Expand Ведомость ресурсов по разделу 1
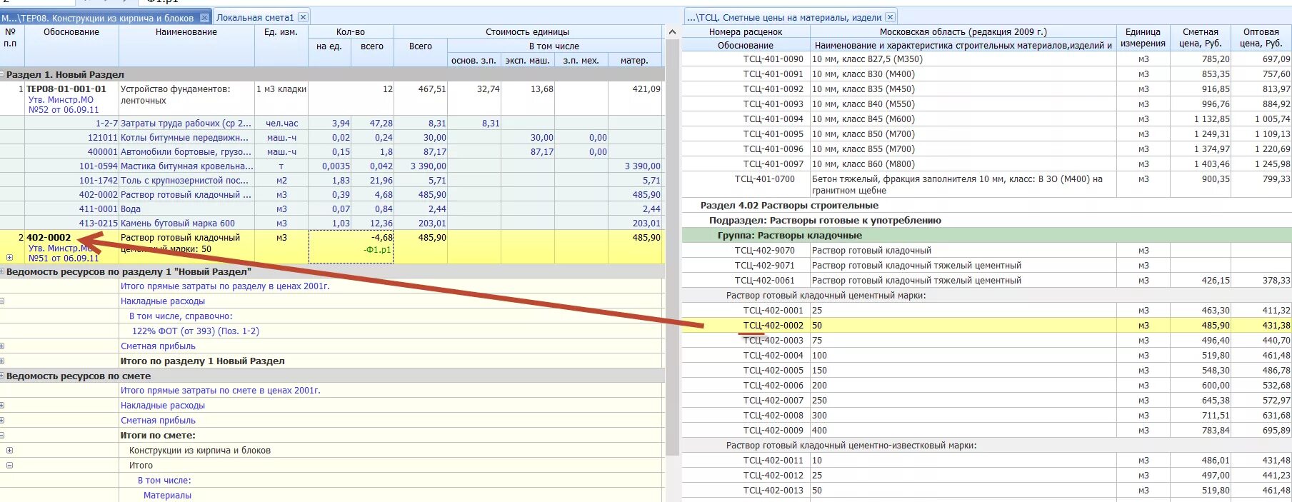1292x502 pixels. (x=3, y=271)
